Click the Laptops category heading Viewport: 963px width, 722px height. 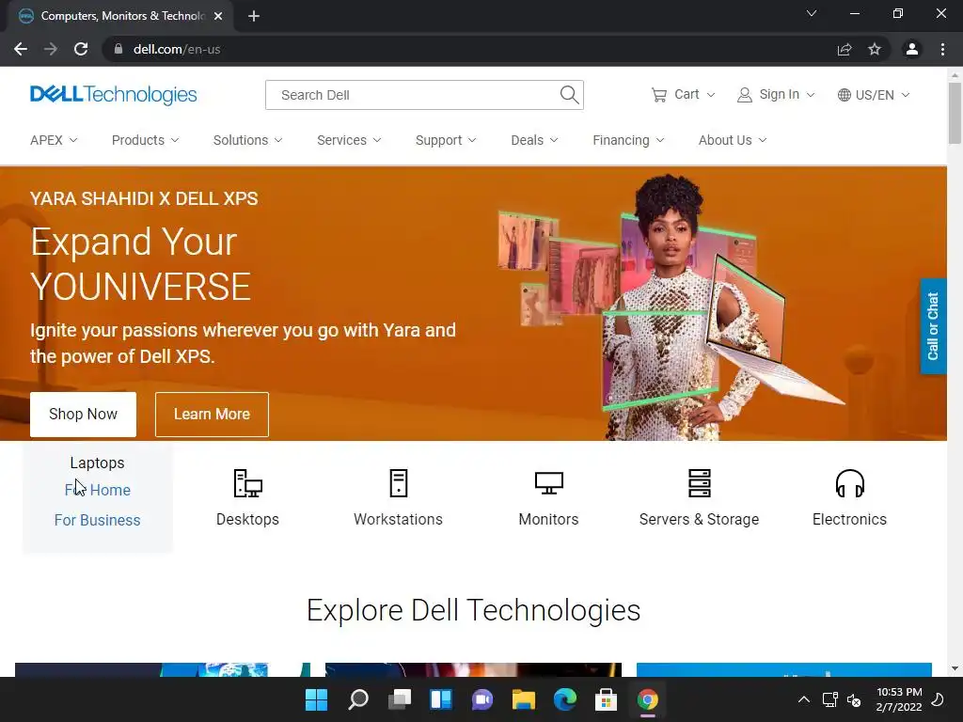97,463
